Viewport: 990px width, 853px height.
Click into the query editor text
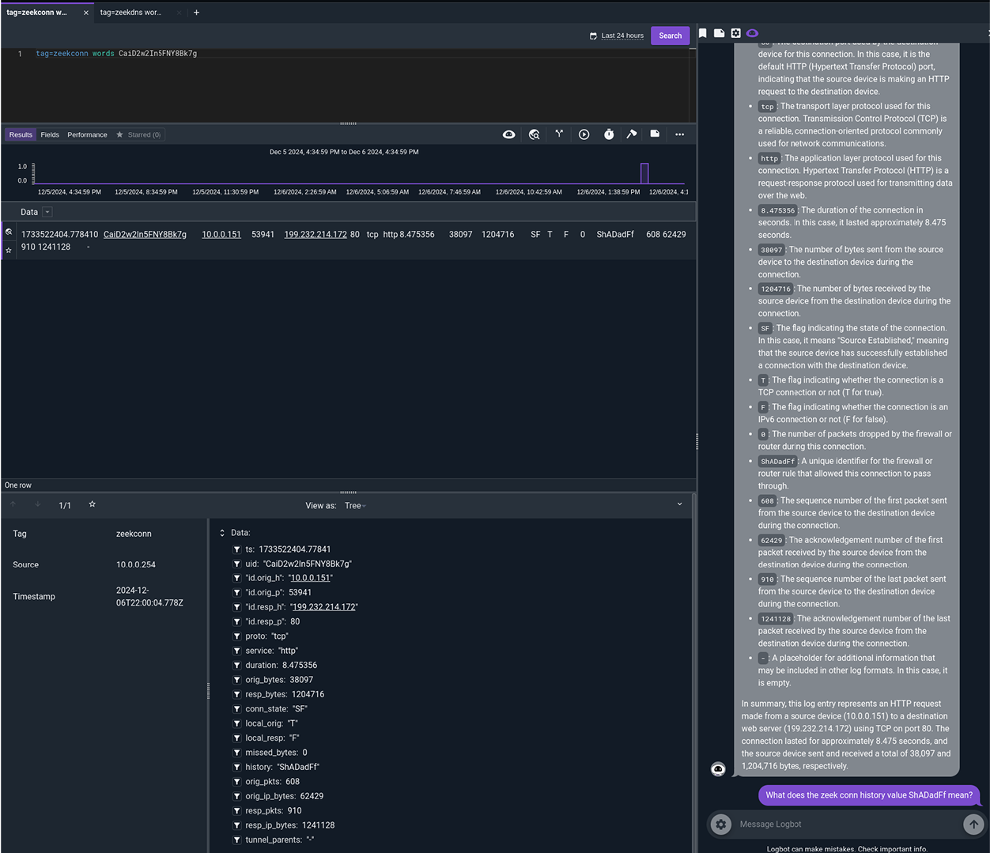116,54
